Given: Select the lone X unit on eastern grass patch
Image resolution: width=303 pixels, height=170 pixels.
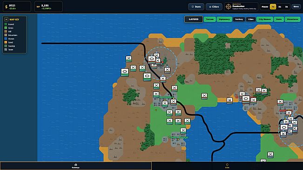Looking at the screenshot, I should coord(204,96).
